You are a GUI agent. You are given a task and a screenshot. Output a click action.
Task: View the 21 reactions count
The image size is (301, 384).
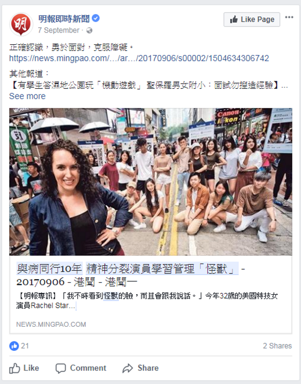25,346
